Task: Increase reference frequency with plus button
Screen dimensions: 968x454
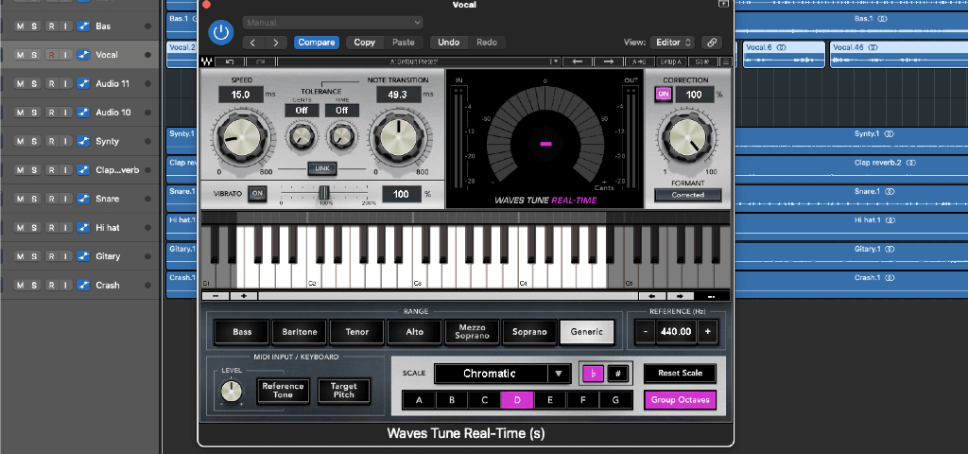Action: tap(706, 332)
